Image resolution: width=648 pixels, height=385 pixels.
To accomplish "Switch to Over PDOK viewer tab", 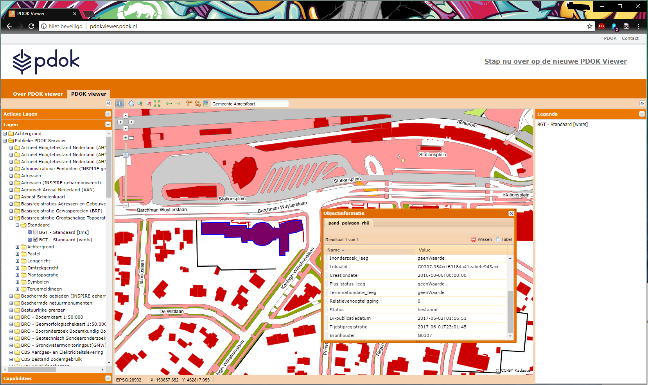I will pos(38,94).
